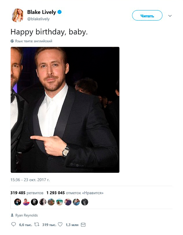Click the blue verified badge
The image size is (183, 235).
tap(59, 12)
